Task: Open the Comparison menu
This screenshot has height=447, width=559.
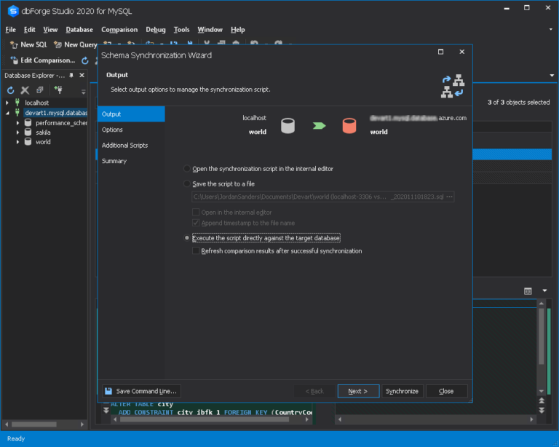Action: pos(119,30)
